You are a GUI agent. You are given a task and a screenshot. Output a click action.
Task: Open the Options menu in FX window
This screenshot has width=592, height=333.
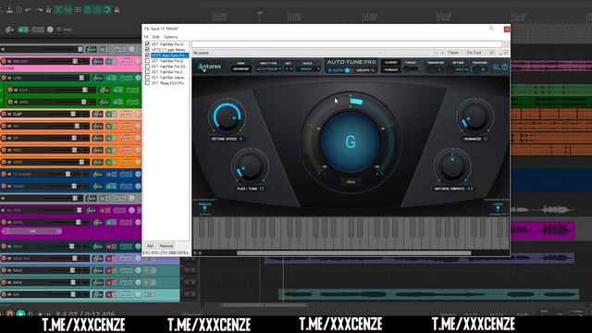pos(170,37)
